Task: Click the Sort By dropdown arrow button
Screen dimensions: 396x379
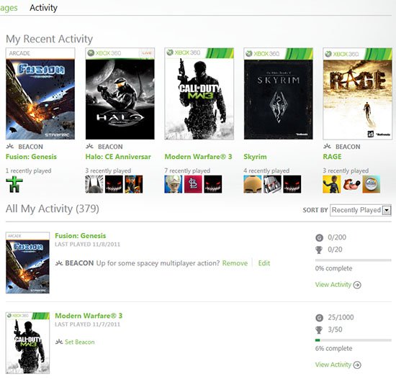Action: tap(387, 210)
